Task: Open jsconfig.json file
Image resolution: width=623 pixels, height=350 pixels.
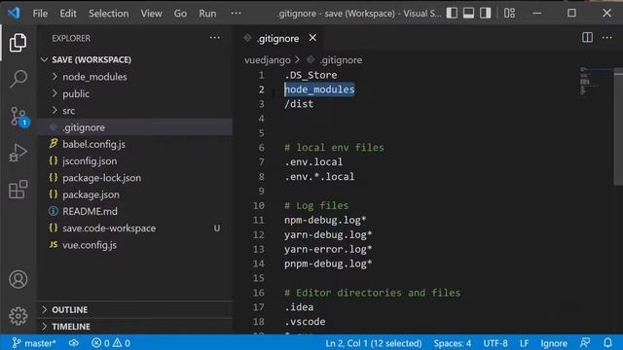Action: [x=135, y=160]
